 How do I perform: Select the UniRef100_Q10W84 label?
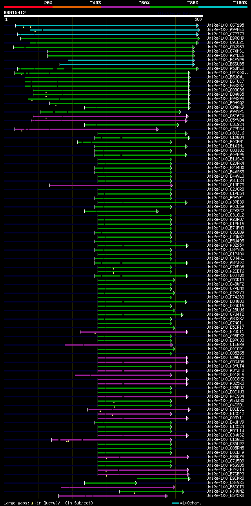(225, 137)
